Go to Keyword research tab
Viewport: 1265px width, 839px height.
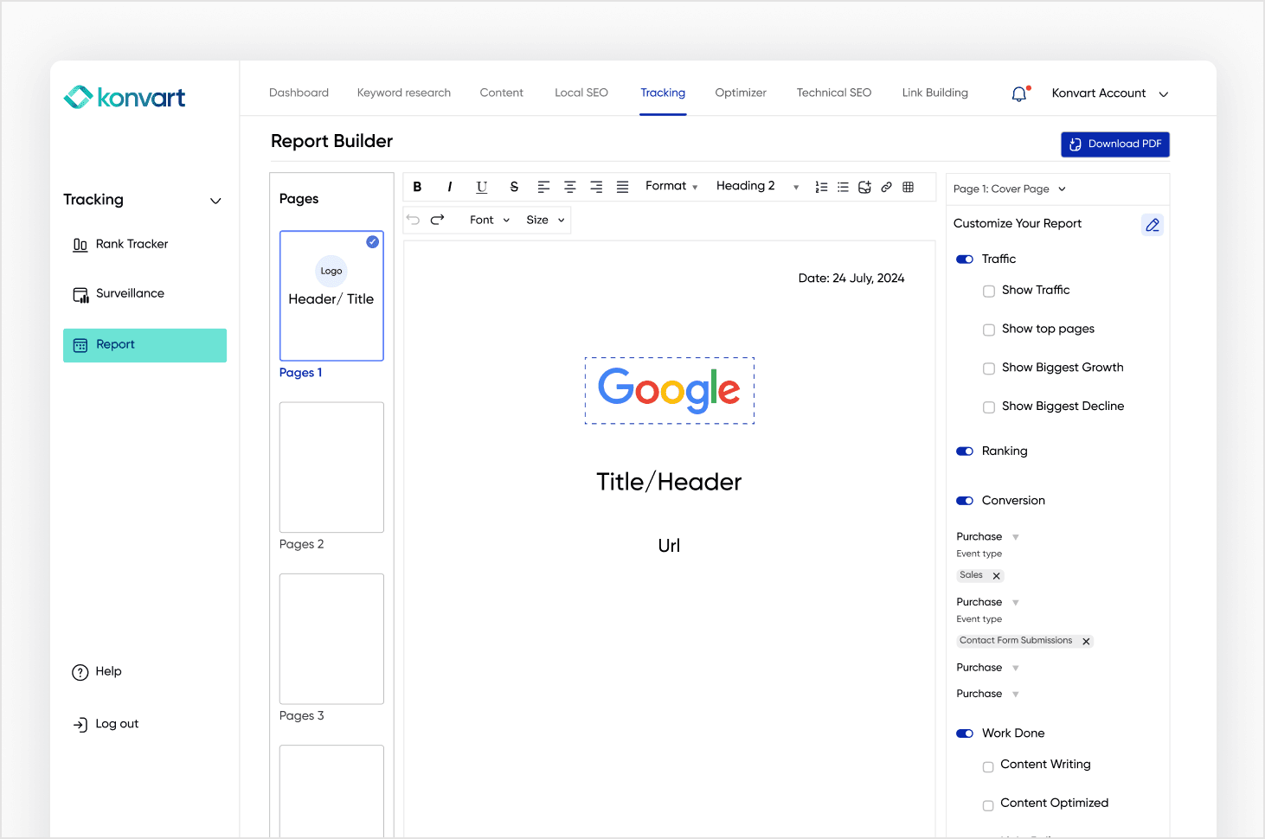(404, 93)
